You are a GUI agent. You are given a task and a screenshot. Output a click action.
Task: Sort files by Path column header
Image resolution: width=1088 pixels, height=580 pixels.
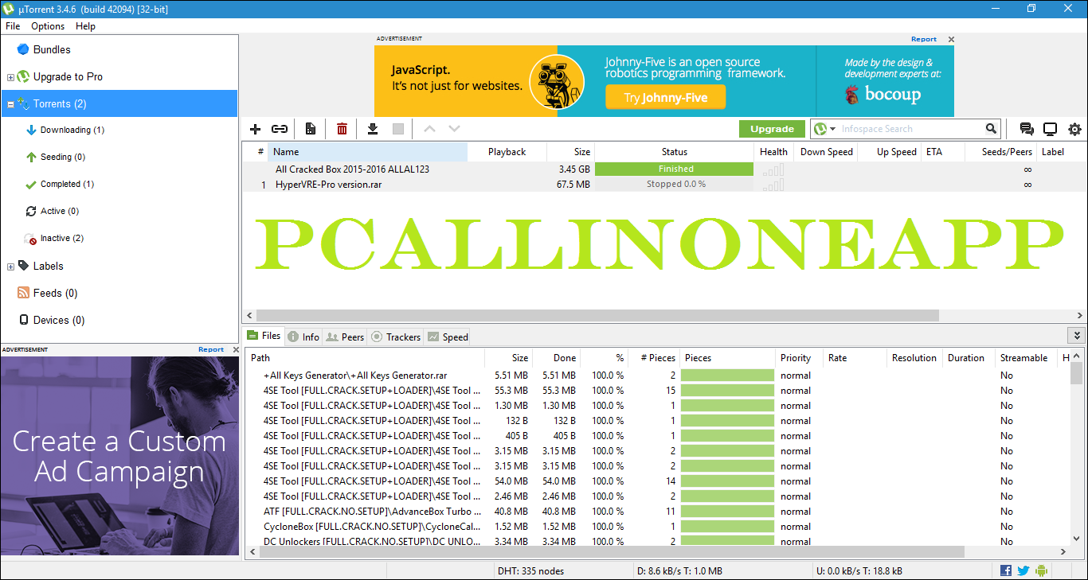click(365, 358)
